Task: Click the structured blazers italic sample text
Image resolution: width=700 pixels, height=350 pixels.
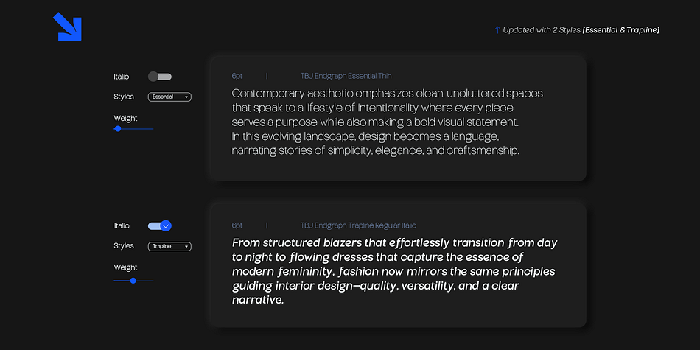Action: point(395,271)
